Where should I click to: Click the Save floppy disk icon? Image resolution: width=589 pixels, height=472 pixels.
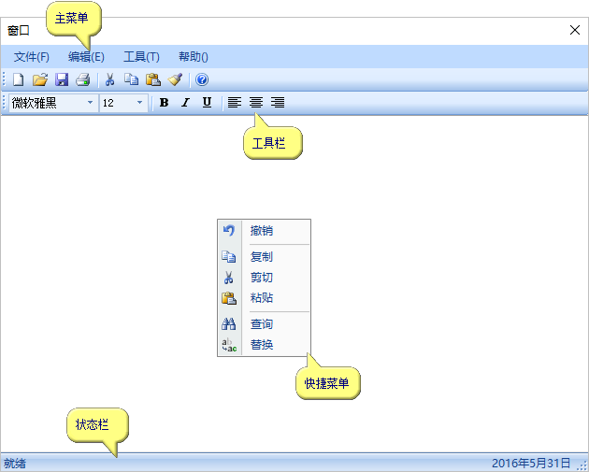[x=62, y=80]
